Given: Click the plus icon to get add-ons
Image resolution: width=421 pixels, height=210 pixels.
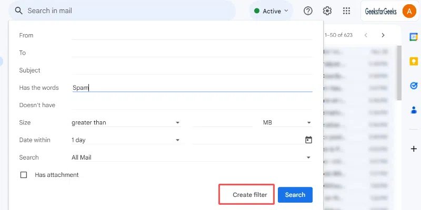Looking at the screenshot, I should (x=414, y=149).
